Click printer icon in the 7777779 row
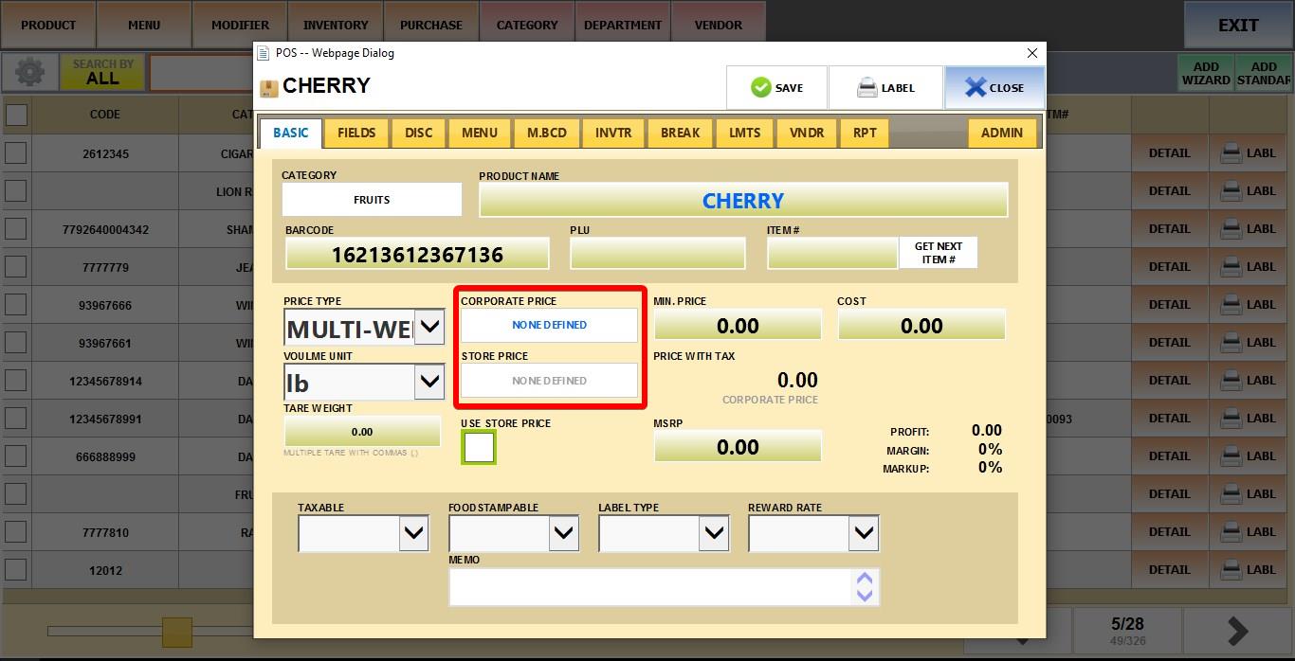1295x661 pixels. pos(1231,266)
